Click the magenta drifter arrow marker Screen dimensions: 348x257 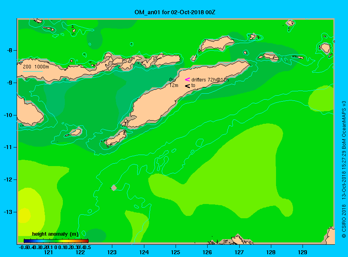coord(187,79)
